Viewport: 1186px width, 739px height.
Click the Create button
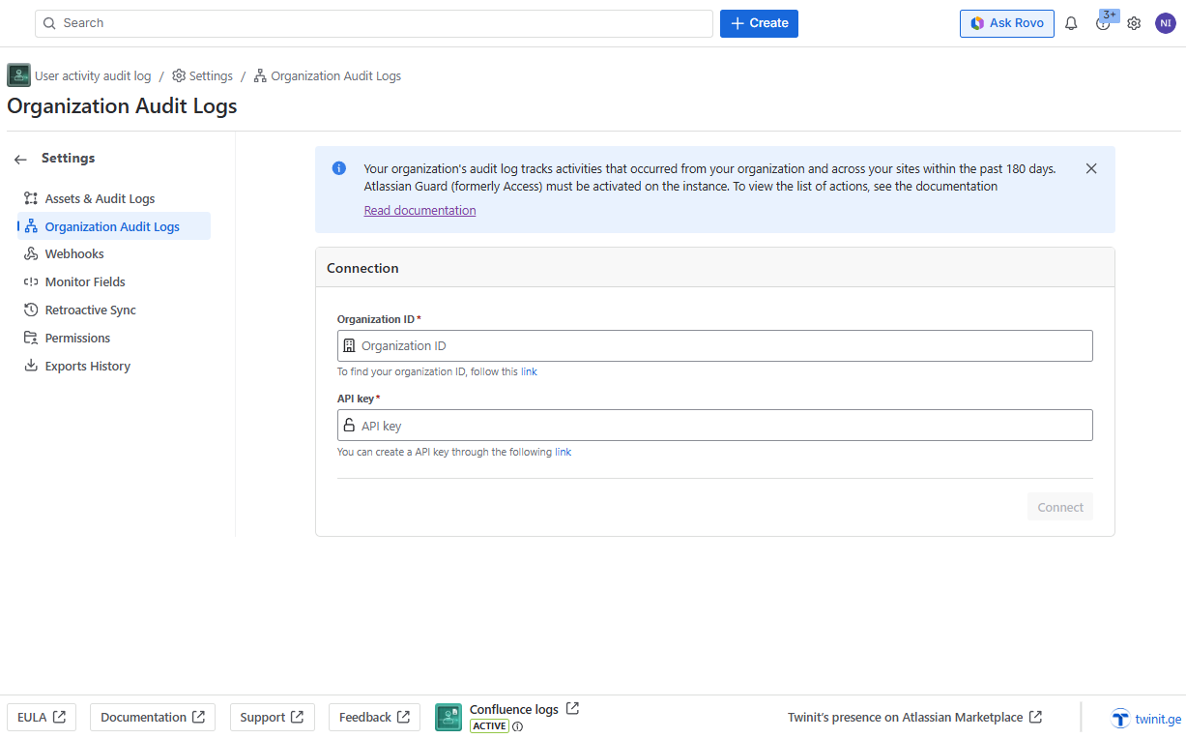point(759,23)
